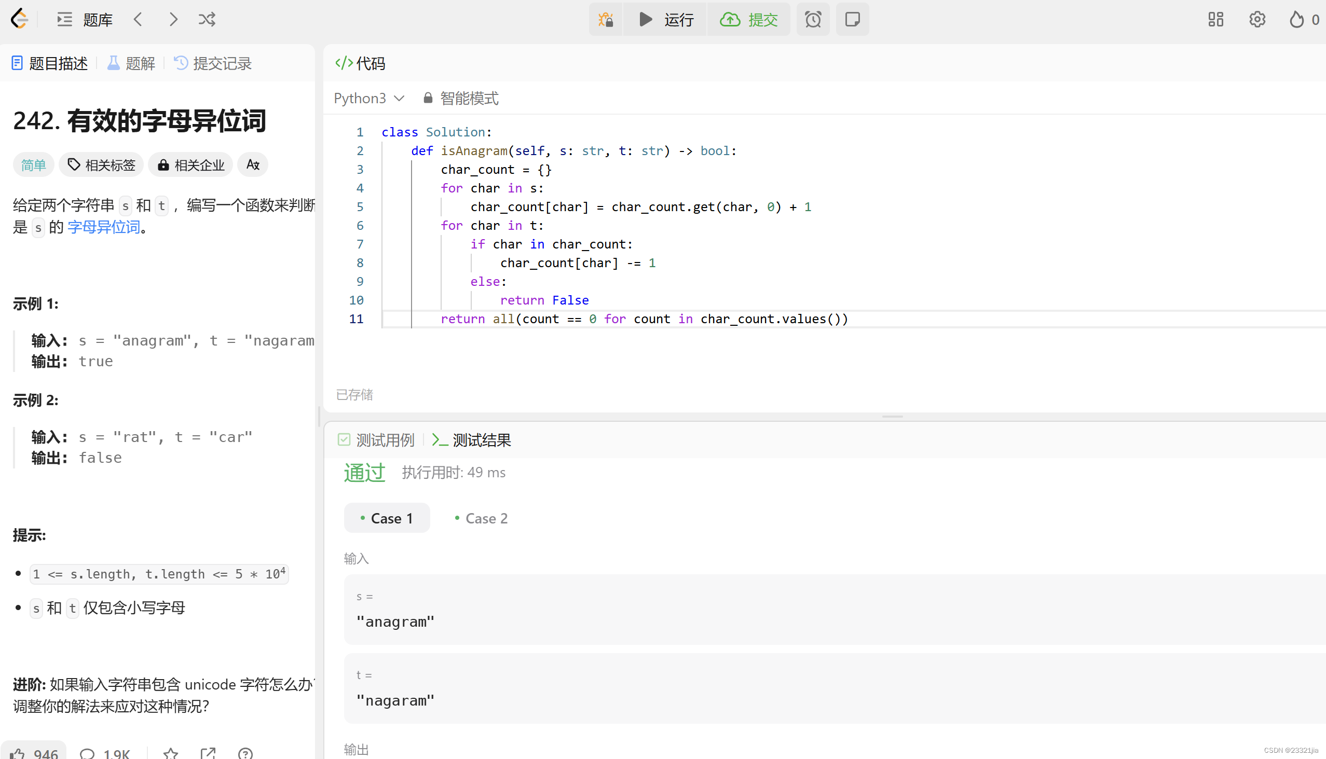Switch to 提交记录 submissions tab
This screenshot has width=1326, height=759.
point(213,63)
